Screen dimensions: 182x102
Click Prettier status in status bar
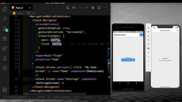[x=90, y=97]
